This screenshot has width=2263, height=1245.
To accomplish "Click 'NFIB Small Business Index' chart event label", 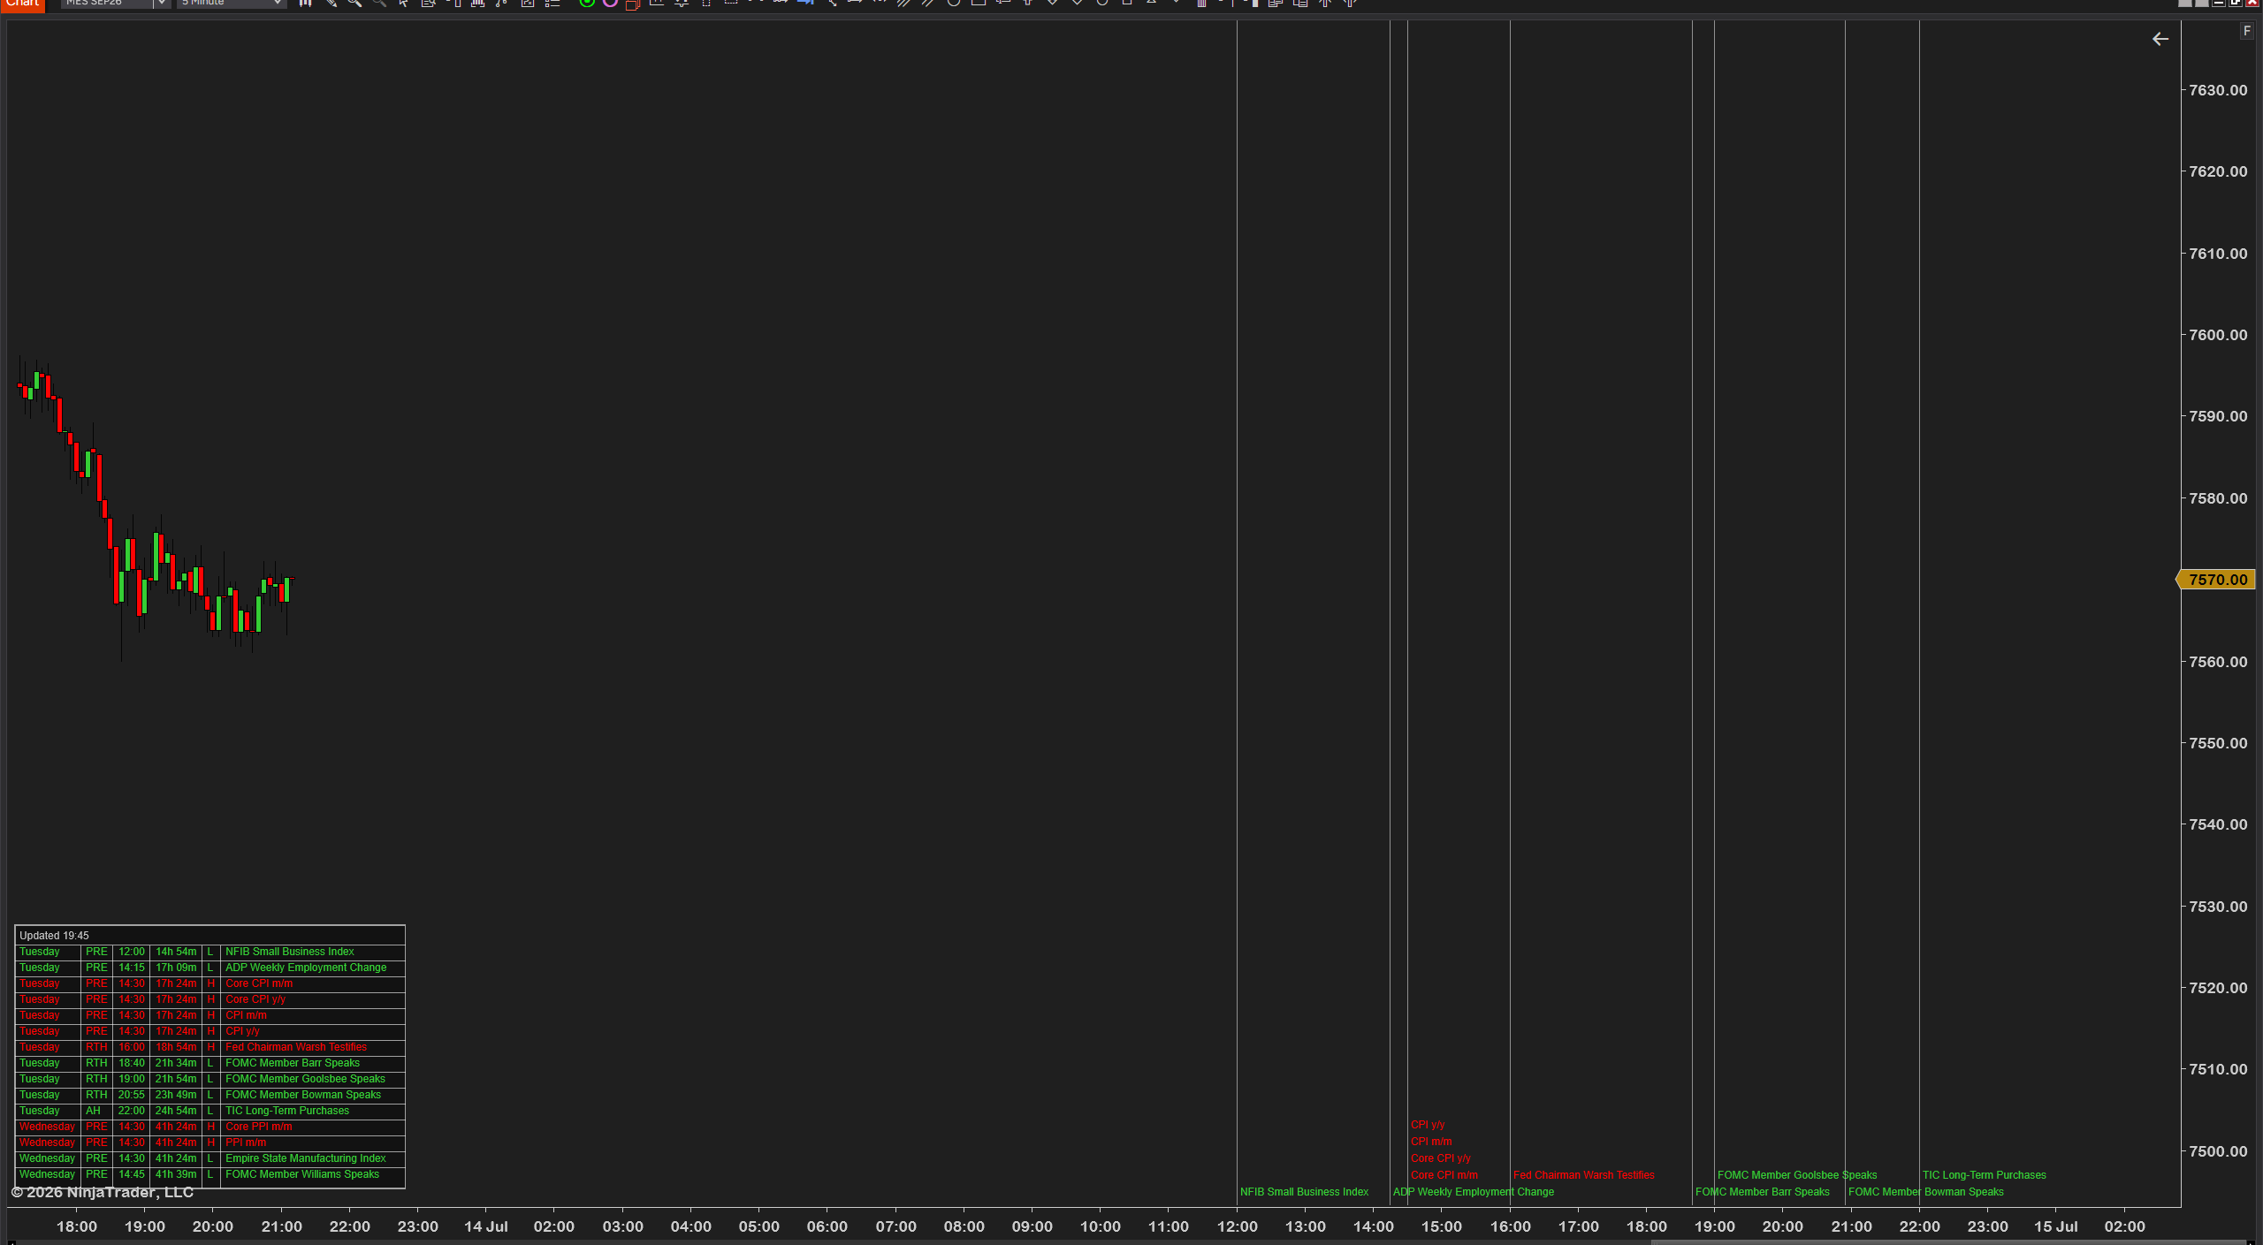I will tap(1304, 1192).
